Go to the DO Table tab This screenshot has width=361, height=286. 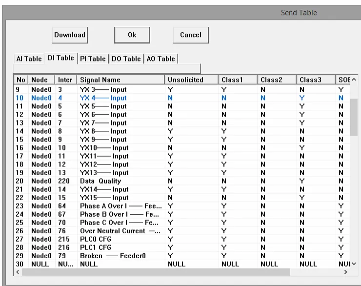click(126, 59)
